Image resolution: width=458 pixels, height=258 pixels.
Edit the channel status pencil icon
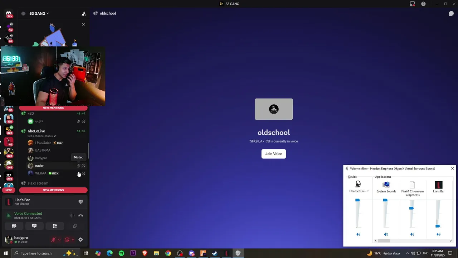(x=55, y=136)
